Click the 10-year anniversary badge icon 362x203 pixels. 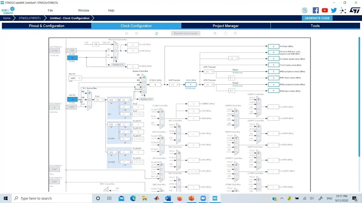[x=305, y=10]
